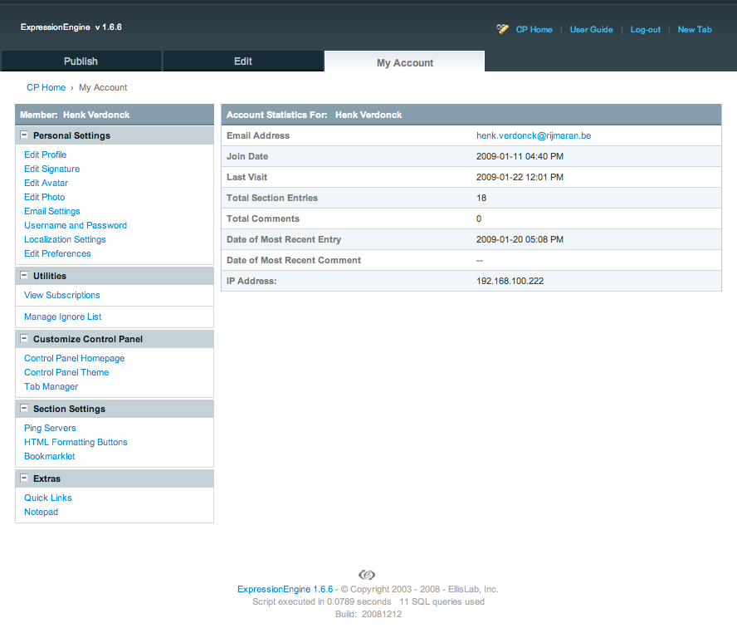
Task: Click the Last Visit value 2009-01-22 12:01 PM
Action: (520, 177)
